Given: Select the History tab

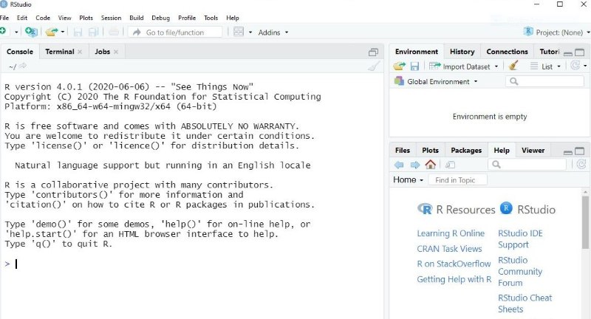Looking at the screenshot, I should tap(462, 52).
